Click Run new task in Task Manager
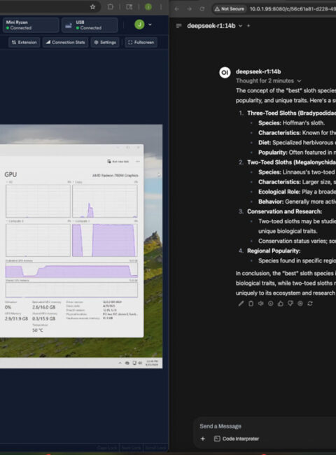The image size is (336, 455). pos(118,161)
